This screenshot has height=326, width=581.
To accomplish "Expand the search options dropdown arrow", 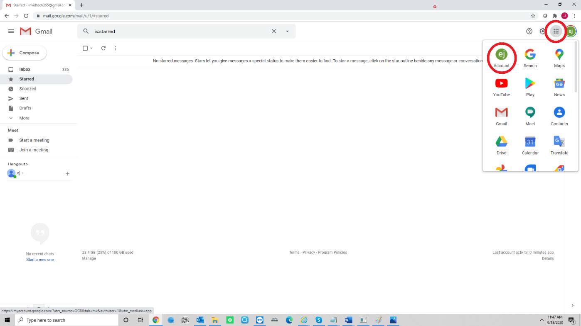I will (287, 31).
